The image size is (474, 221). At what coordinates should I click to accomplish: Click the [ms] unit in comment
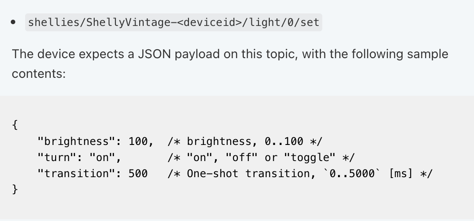[x=401, y=174]
